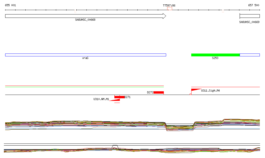Click the small red square below U311 triangle
This screenshot has height=158, width=265.
click(190, 94)
